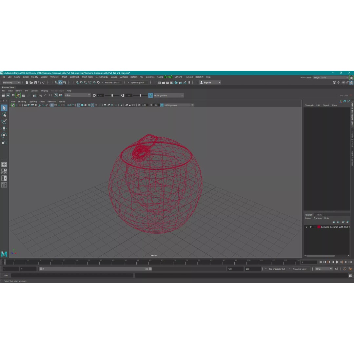Toggle wireframe shading in viewport toolbar

79,105
